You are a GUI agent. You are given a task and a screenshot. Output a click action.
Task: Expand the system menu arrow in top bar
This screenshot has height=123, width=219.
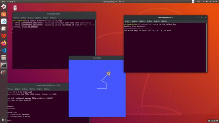coord(217,2)
